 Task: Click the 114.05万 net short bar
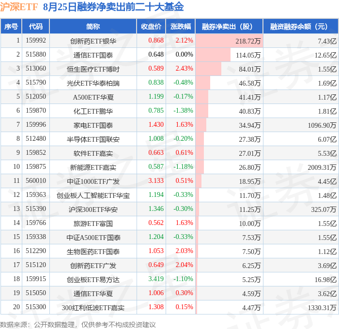click(229, 55)
